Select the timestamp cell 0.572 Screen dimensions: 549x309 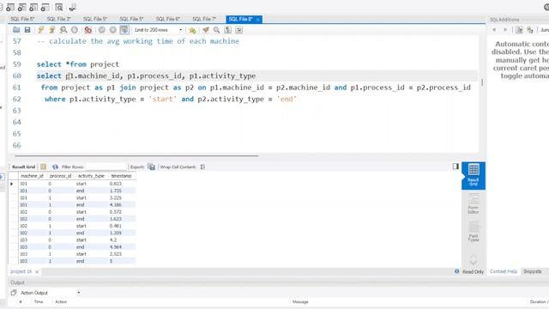click(x=121, y=212)
